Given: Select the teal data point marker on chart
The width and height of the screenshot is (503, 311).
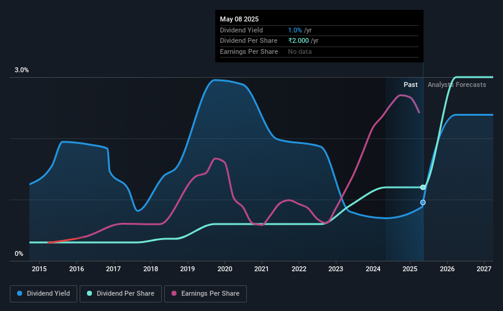Looking at the screenshot, I should pos(423,187).
